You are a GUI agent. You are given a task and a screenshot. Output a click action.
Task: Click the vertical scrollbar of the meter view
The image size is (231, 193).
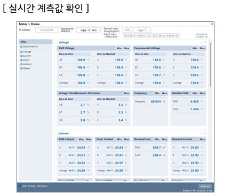tap(211, 65)
